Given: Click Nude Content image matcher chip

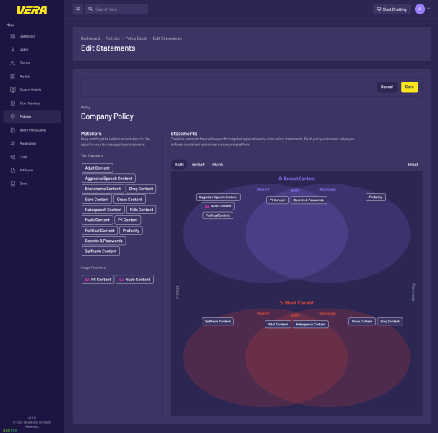Looking at the screenshot, I should (135, 279).
